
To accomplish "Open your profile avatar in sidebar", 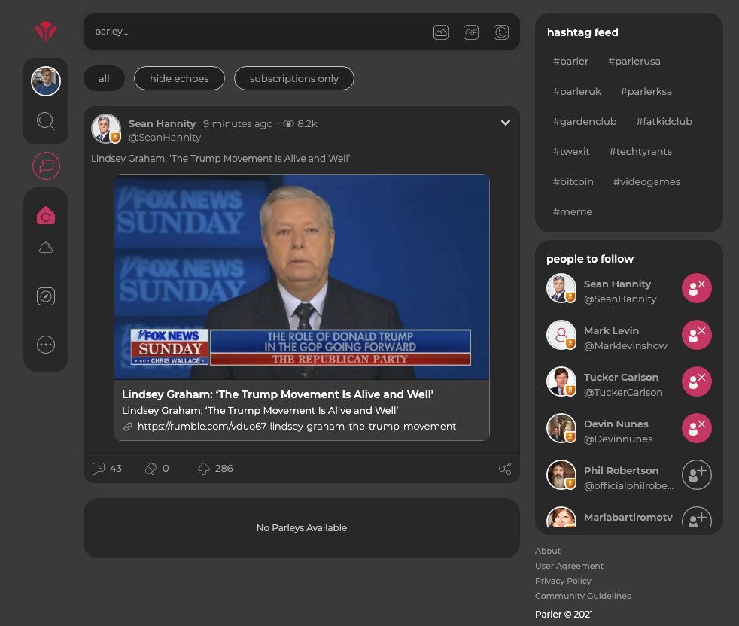I will (46, 81).
